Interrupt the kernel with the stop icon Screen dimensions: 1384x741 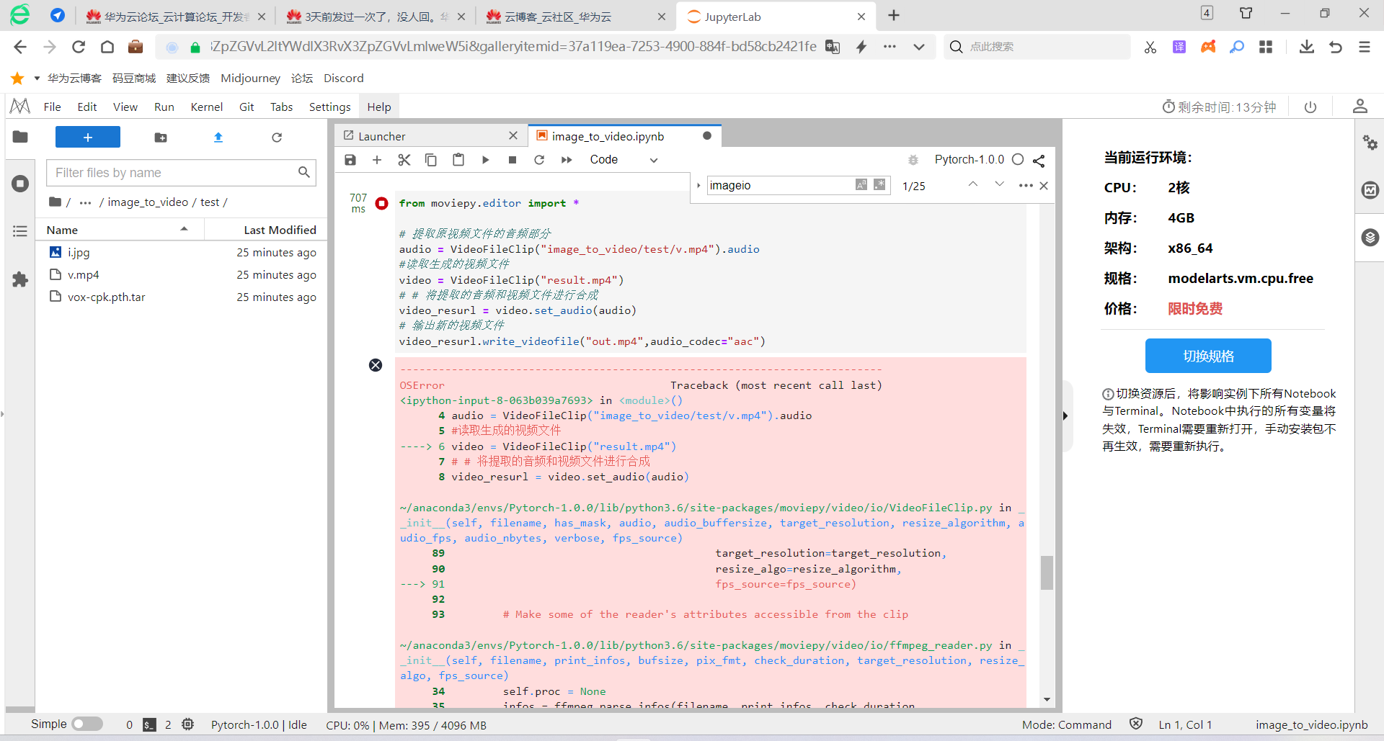click(513, 160)
